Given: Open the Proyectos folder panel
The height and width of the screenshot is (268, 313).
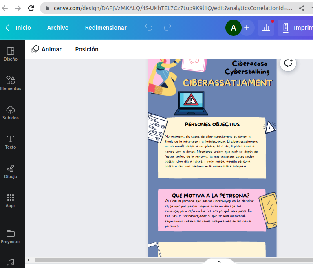Looking at the screenshot, I should pyautogui.click(x=11, y=237).
